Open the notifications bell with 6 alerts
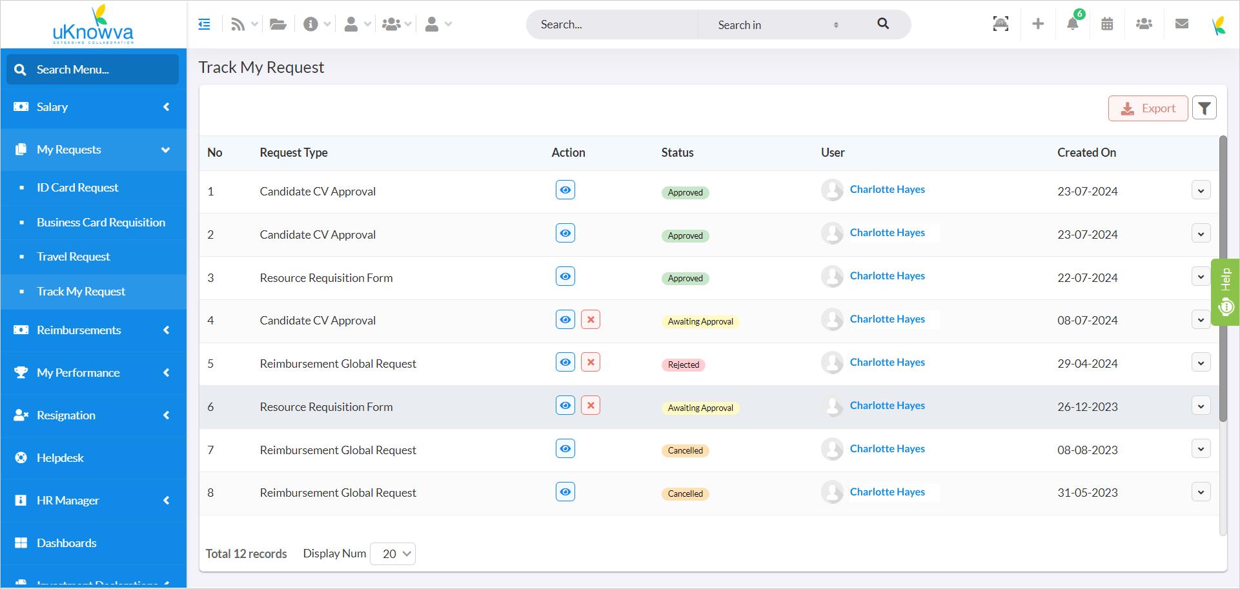Viewport: 1240px width, 589px height. 1072,24
